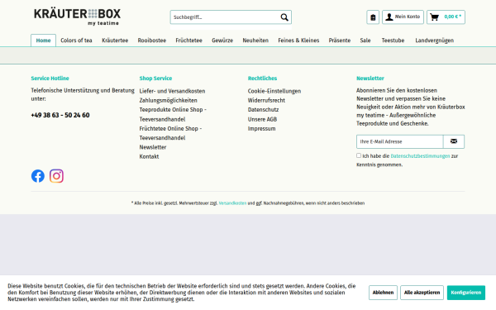This screenshot has width=496, height=310.
Task: Open Colors of tea menu
Action: 76,41
